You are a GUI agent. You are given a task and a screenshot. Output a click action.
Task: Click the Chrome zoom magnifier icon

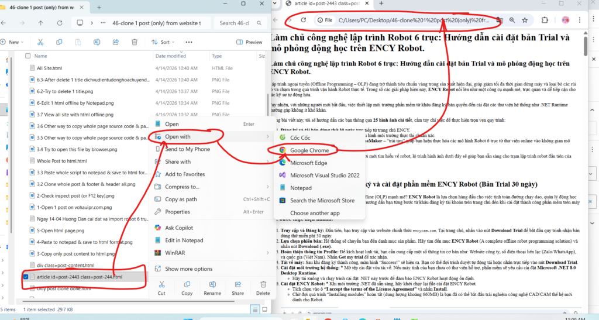coord(512,20)
